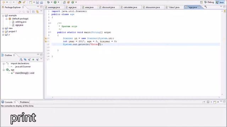Open the Outline view menu
Screen dimensions: 227x127
point(41,59)
